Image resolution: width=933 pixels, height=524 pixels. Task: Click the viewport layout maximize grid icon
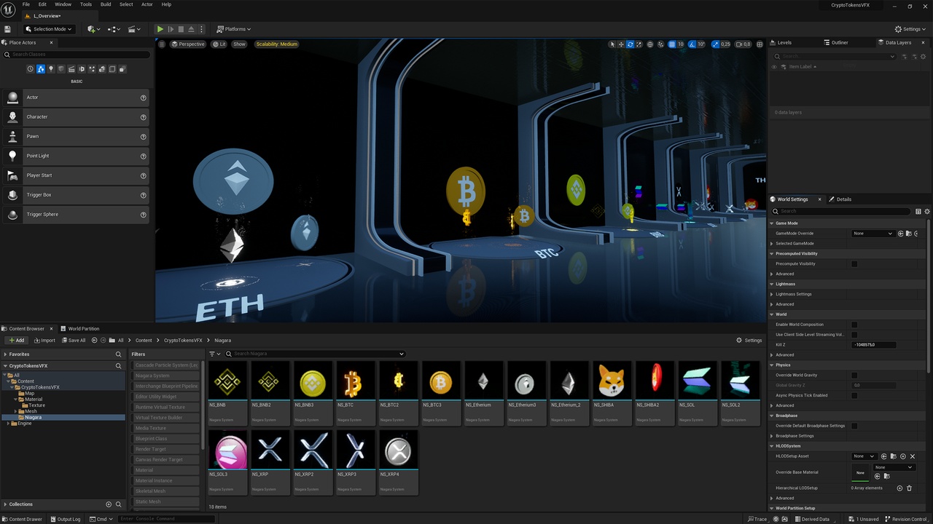pos(760,44)
